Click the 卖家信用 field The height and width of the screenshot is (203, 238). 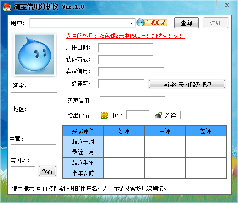131,71
